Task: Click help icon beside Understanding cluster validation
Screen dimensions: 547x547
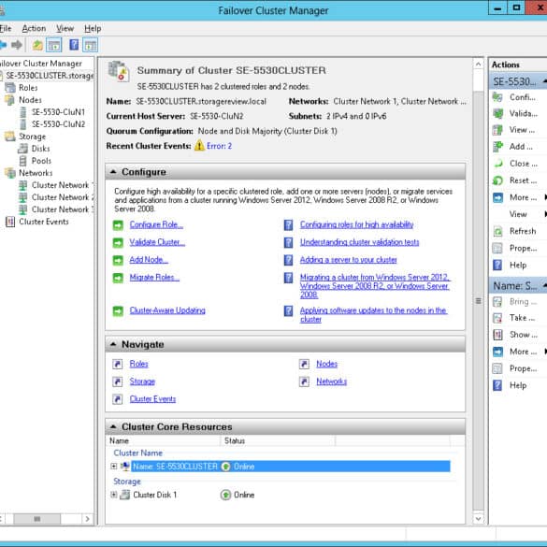Action: [289, 242]
